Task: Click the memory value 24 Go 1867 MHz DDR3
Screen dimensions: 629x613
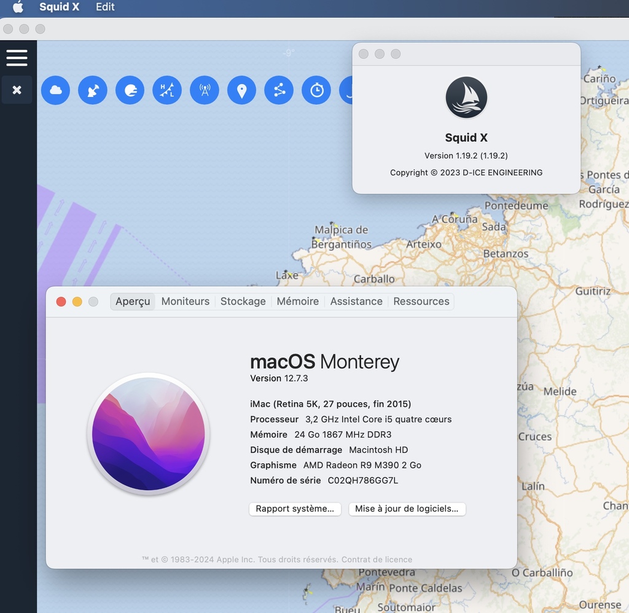Action: [x=343, y=434]
